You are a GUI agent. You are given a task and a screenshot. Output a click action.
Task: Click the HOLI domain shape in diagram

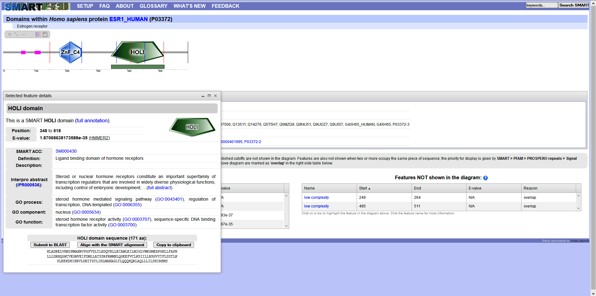[137, 52]
